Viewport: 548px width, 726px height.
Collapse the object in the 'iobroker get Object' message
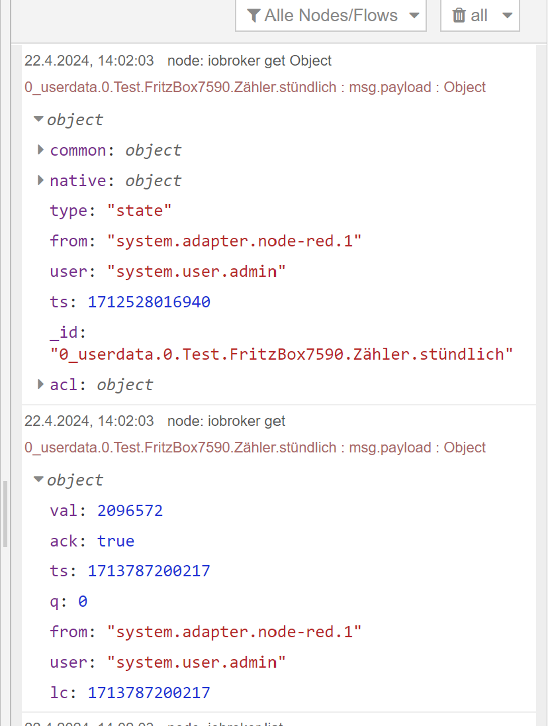point(38,120)
